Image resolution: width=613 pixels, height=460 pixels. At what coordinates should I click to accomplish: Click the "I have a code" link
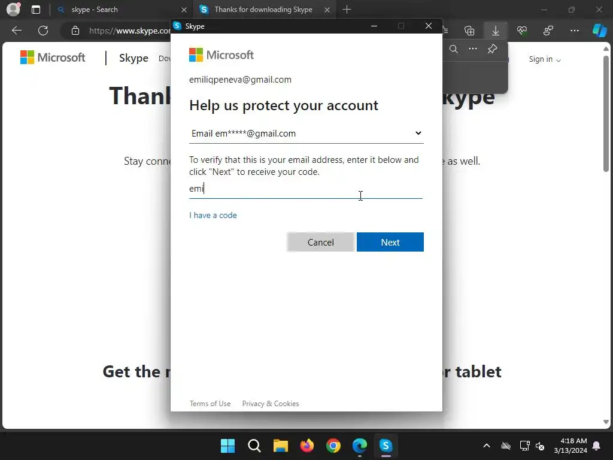point(213,215)
